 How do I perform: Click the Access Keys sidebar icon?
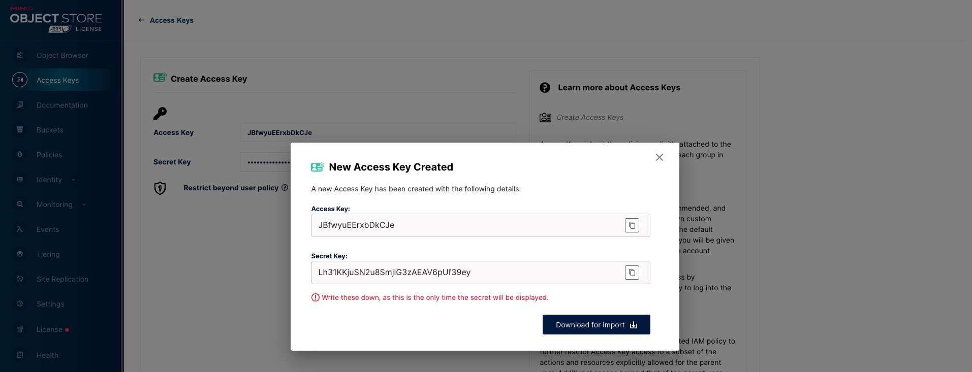tap(20, 80)
